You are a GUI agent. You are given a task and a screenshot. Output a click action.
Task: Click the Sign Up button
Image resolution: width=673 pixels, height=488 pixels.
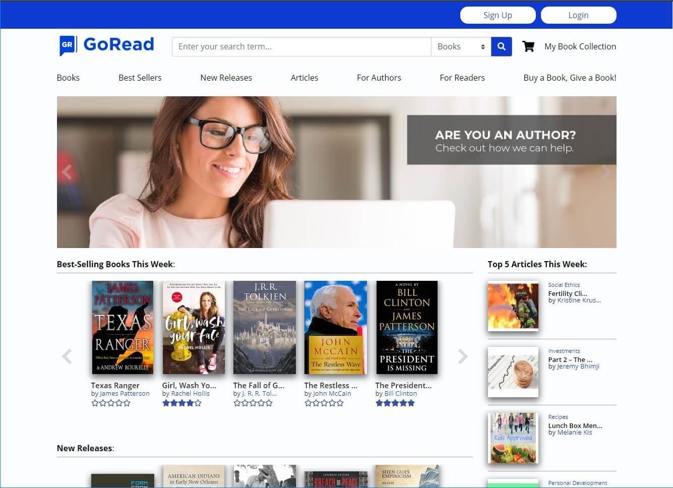click(498, 15)
